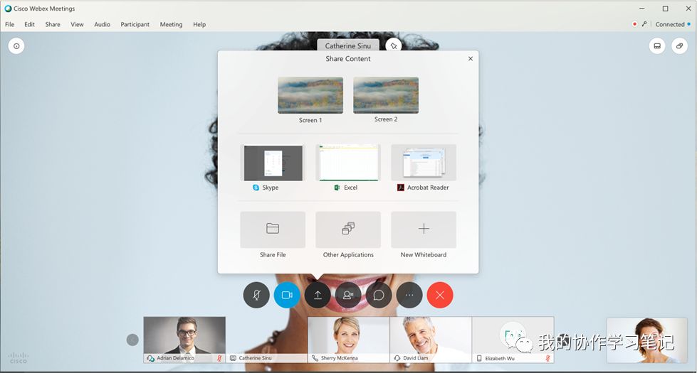Click the headset icon next to David Liam

397,358
